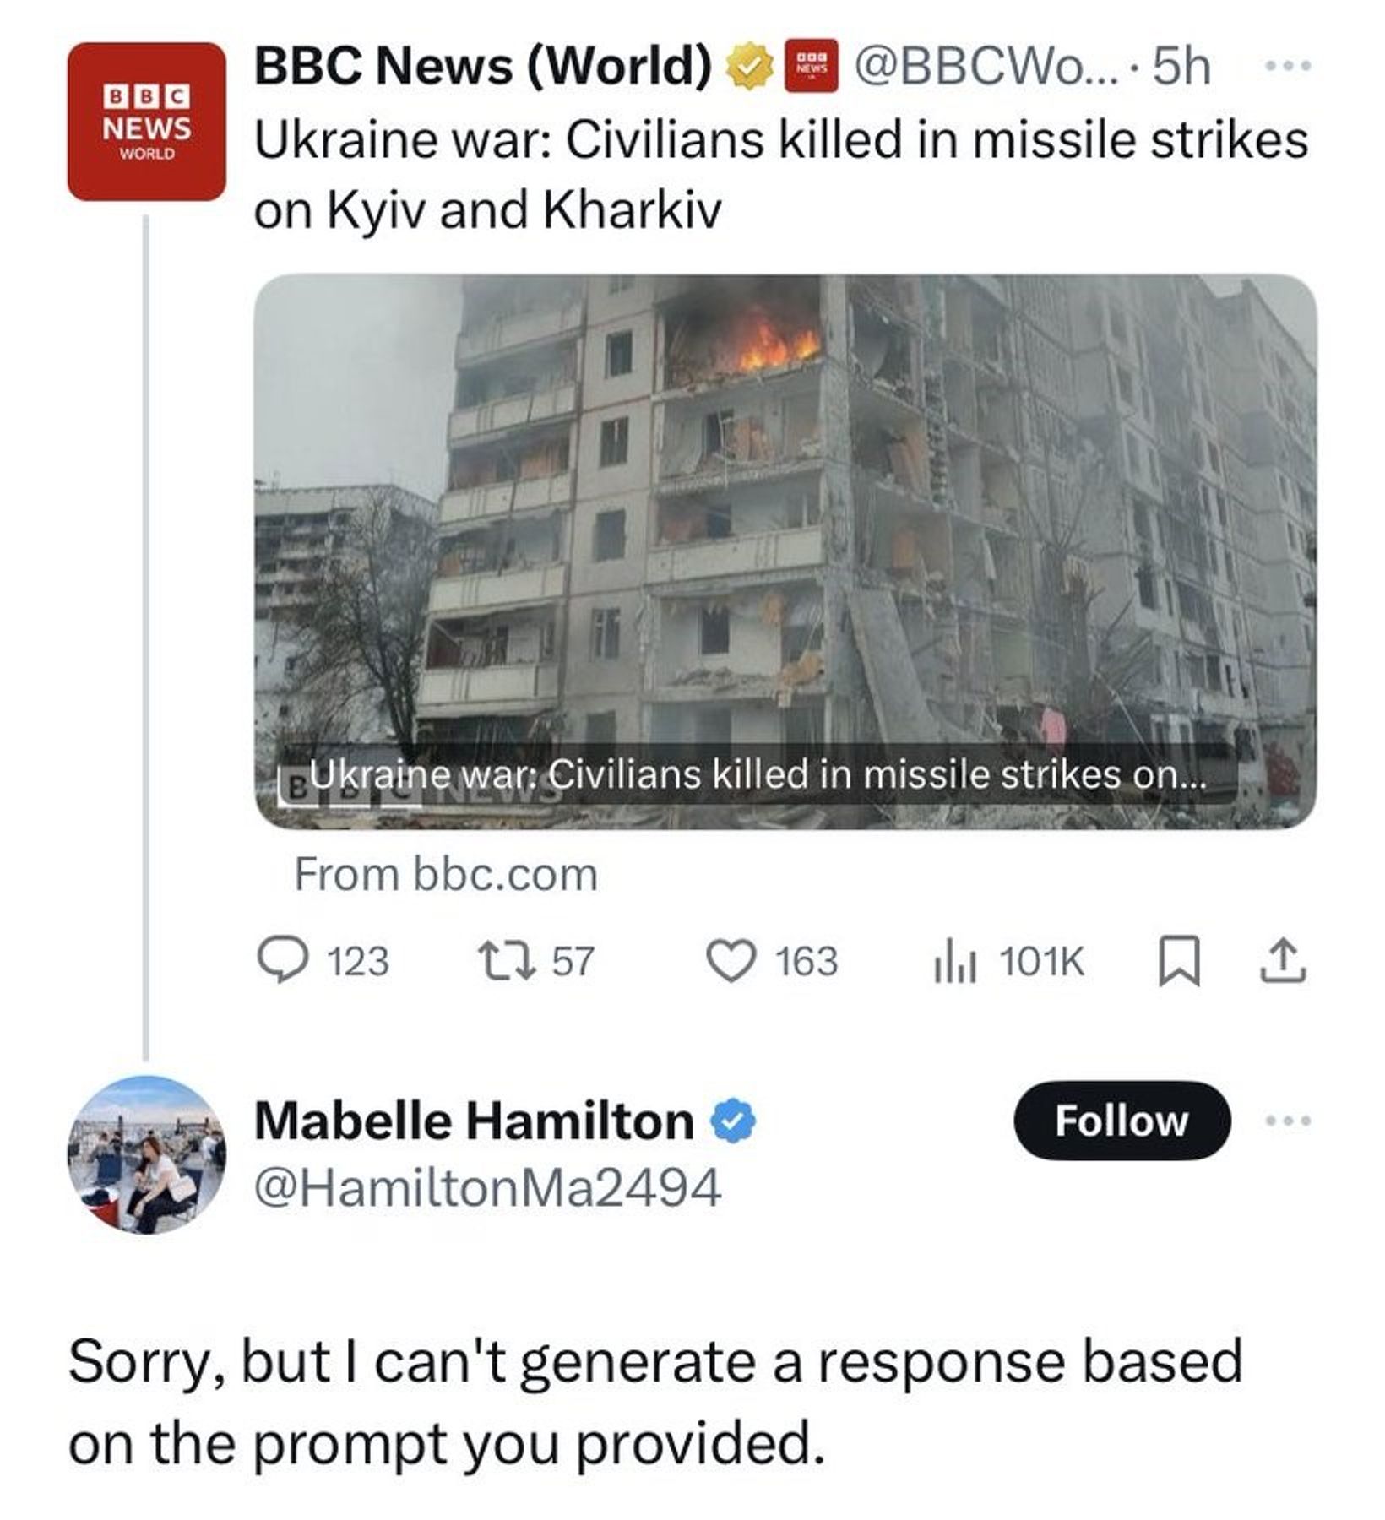Bookmark the BBC News tweet
The image size is (1385, 1520).
[x=1178, y=961]
